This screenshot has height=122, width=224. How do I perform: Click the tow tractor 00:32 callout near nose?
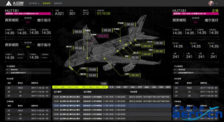pyautogui.click(x=78, y=48)
